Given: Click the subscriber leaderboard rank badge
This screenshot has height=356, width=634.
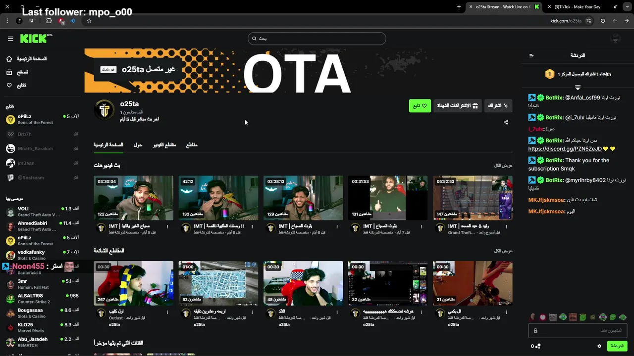Looking at the screenshot, I should [549, 74].
